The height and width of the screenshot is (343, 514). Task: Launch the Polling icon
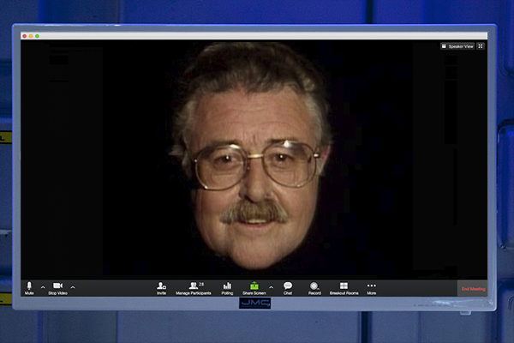pyautogui.click(x=227, y=287)
